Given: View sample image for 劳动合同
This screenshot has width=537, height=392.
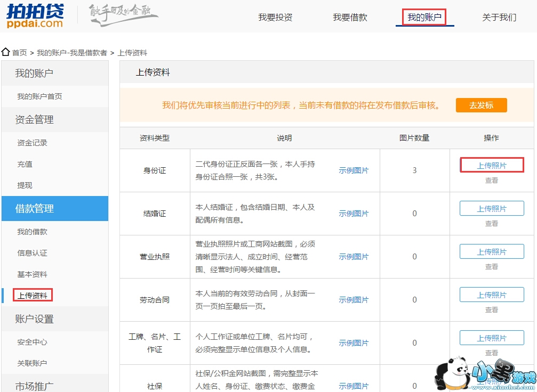Looking at the screenshot, I should pyautogui.click(x=354, y=300).
